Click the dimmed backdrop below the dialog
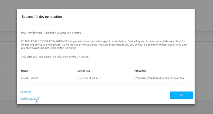 pyautogui.click(x=106, y=109)
